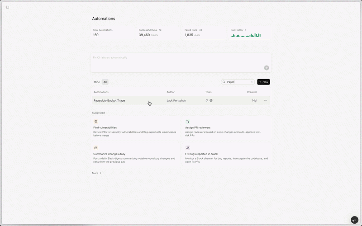Click author Jack Pertschuk

coord(176,100)
